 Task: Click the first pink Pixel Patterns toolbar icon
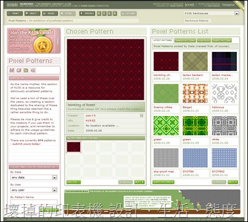coord(12,70)
